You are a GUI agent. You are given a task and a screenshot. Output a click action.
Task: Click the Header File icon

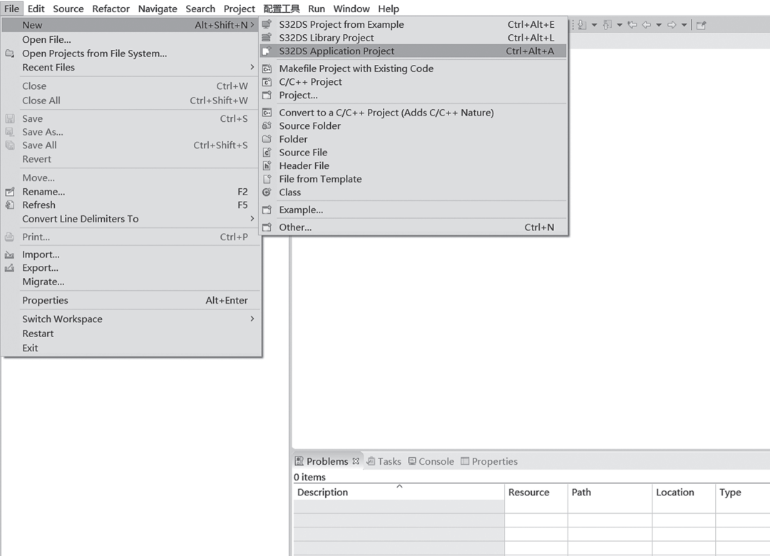click(x=267, y=165)
